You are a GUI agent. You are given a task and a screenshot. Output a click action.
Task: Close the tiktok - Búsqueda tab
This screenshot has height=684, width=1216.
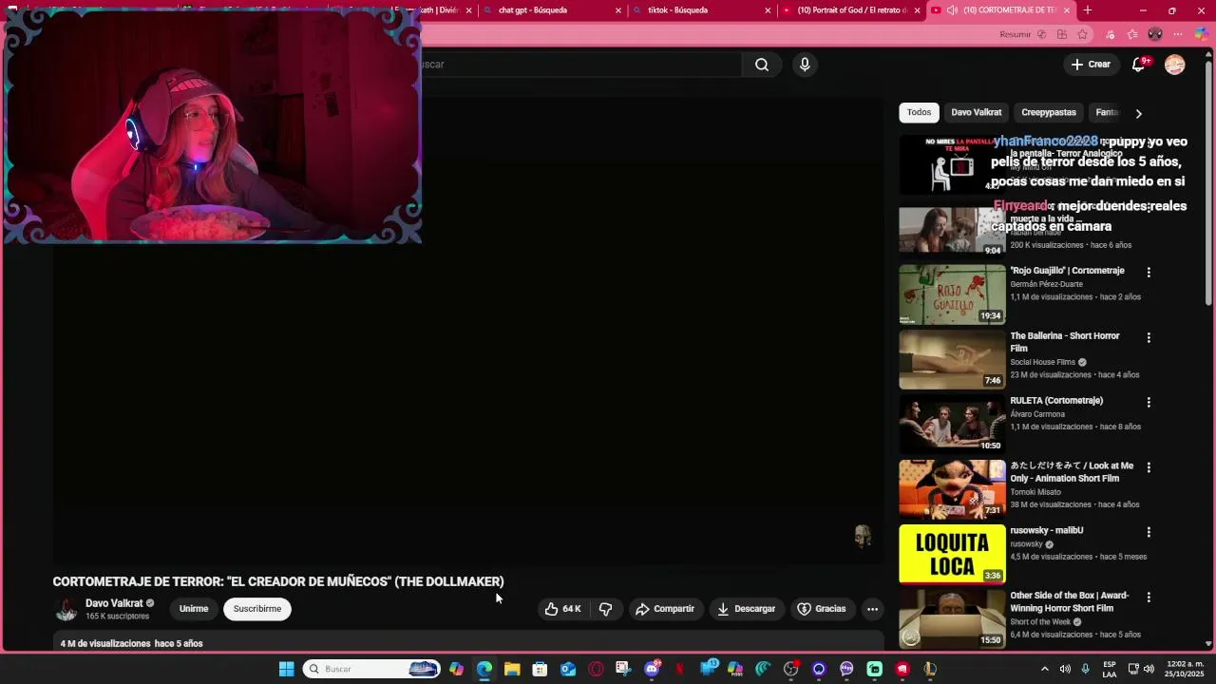tap(768, 10)
